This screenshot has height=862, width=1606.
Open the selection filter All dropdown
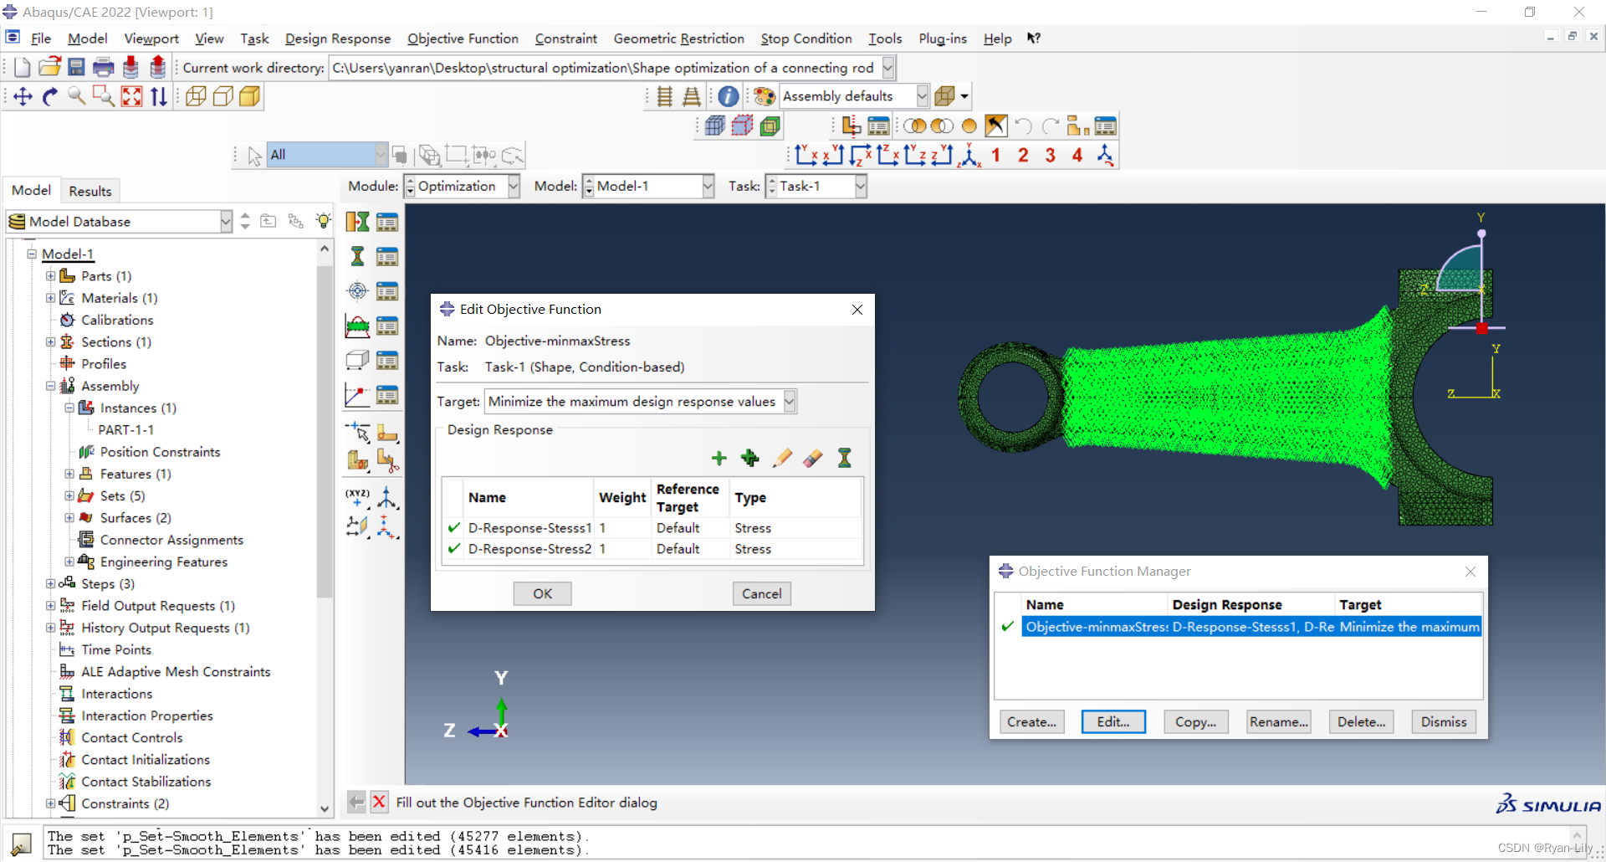[x=381, y=155]
